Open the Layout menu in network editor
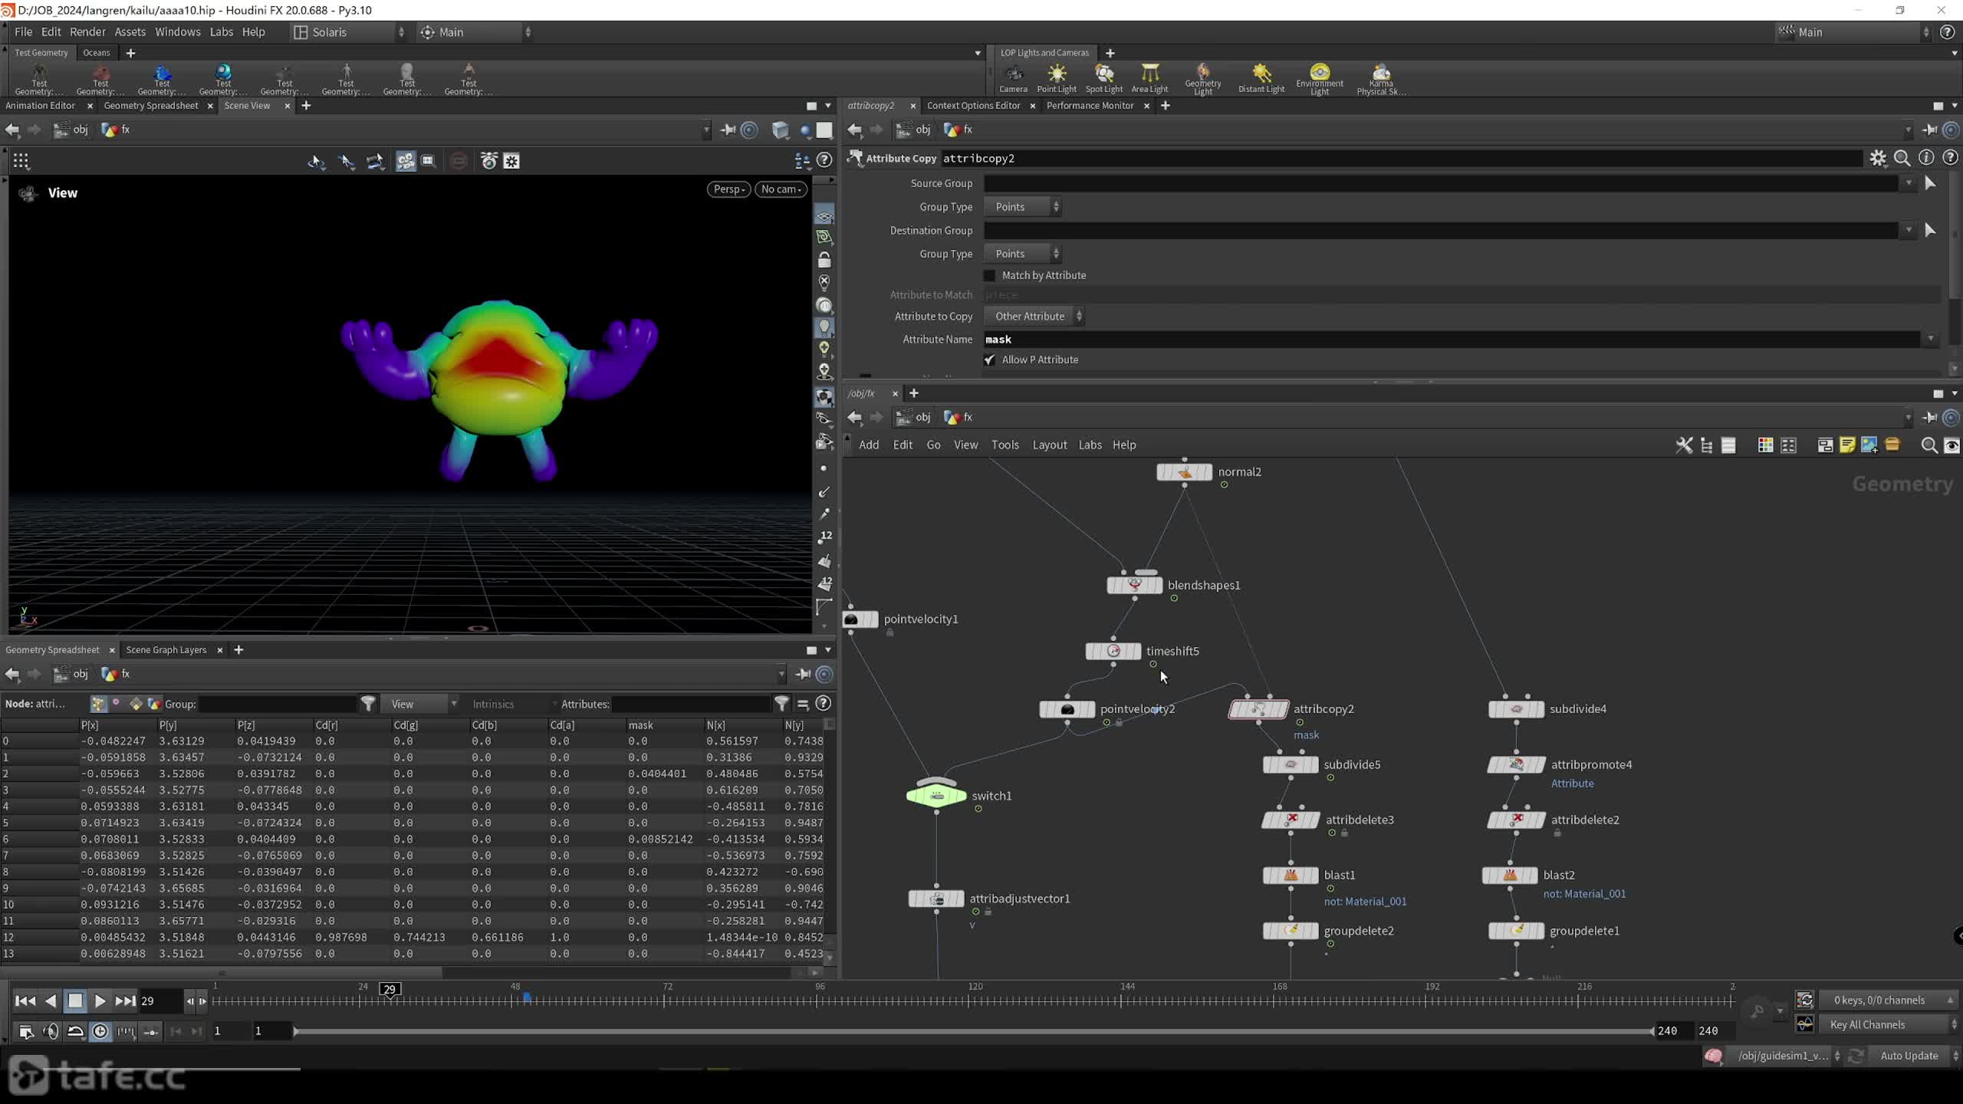 click(1049, 445)
